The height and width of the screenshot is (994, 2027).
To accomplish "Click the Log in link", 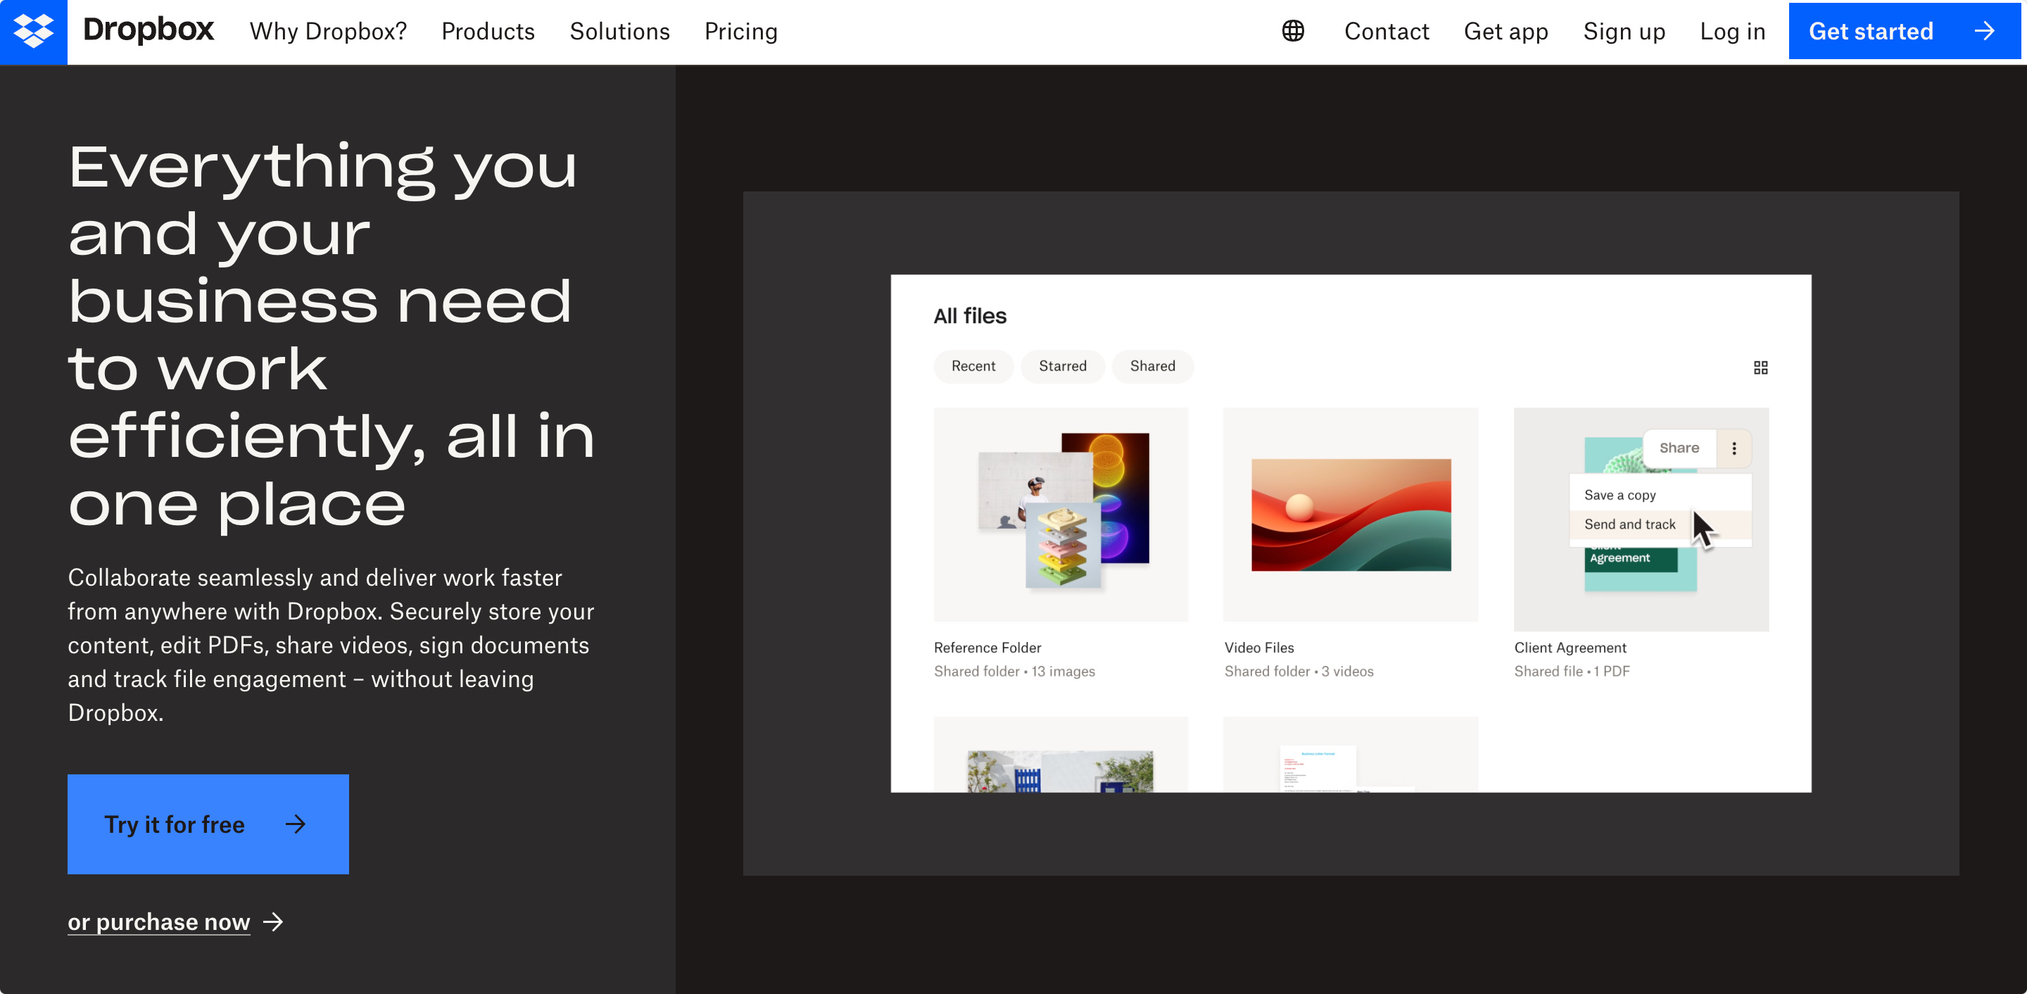I will coord(1732,32).
